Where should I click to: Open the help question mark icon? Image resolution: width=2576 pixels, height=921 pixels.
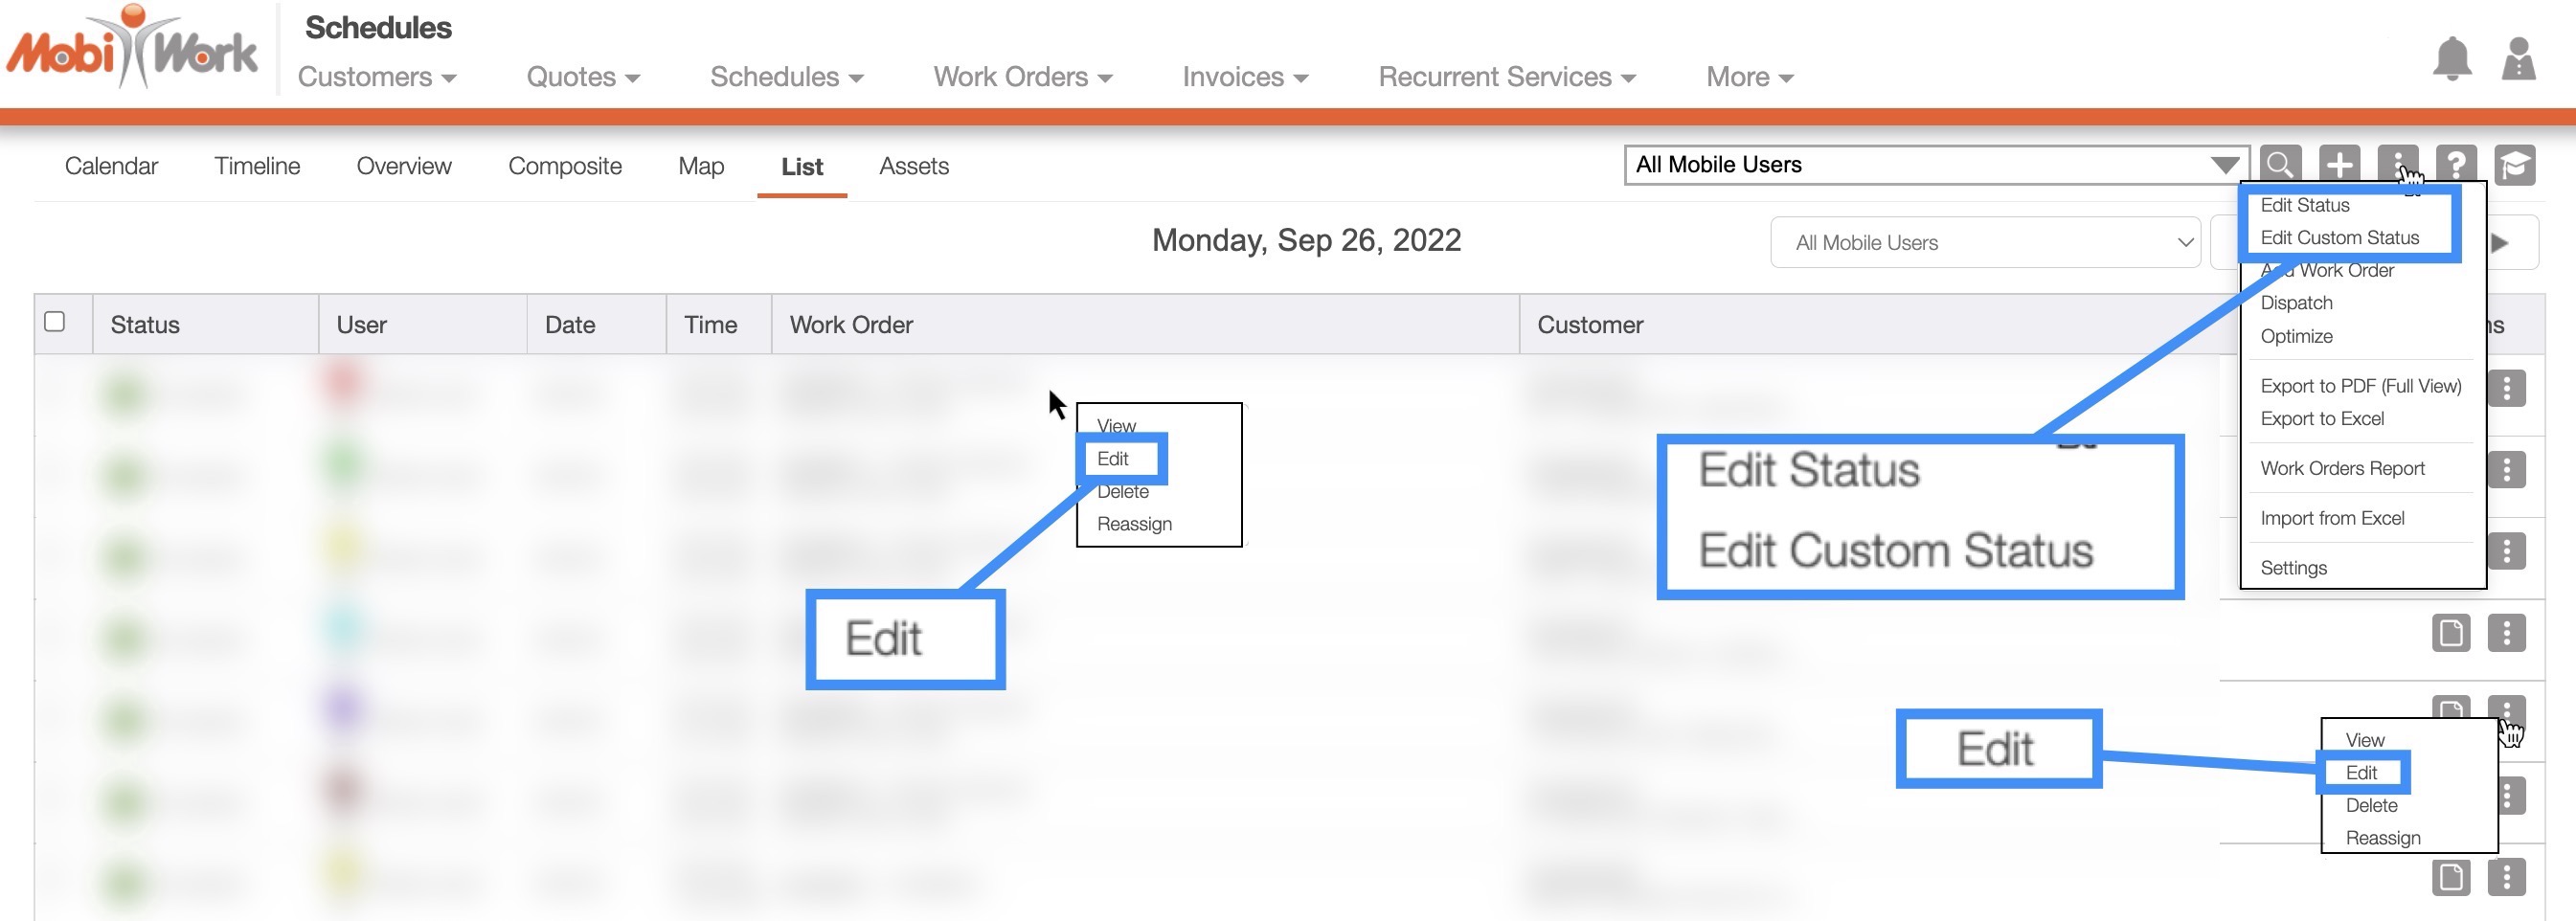click(x=2456, y=164)
